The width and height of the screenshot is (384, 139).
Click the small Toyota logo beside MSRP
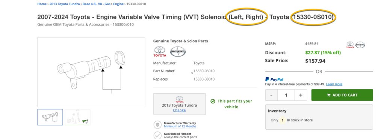coord(350,45)
